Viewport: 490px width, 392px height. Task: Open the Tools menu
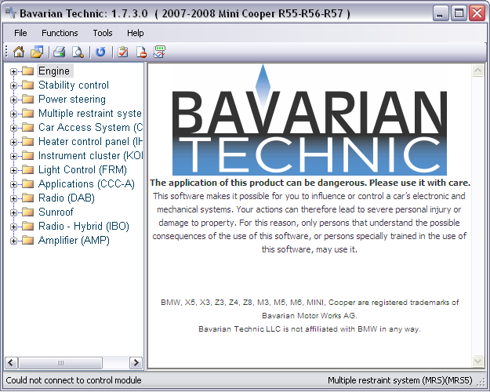(103, 33)
